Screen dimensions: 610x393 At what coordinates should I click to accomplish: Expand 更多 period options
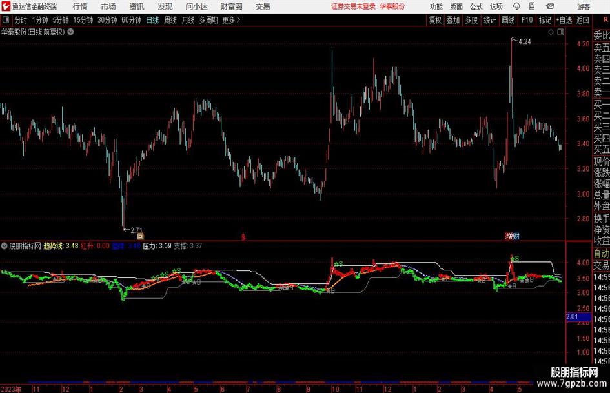(x=231, y=20)
